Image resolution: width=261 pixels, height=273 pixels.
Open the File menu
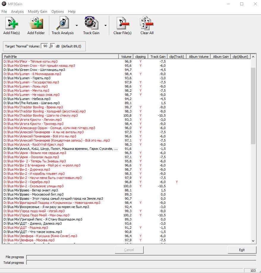[x=4, y=12]
